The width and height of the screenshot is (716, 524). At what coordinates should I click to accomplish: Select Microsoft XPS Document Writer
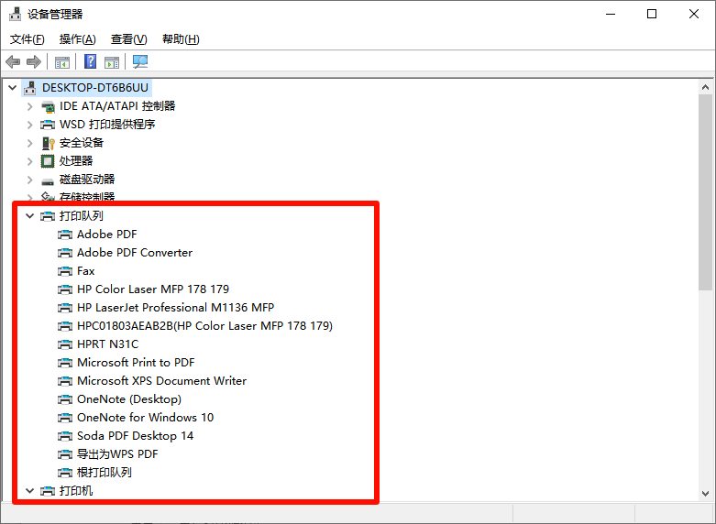click(161, 381)
